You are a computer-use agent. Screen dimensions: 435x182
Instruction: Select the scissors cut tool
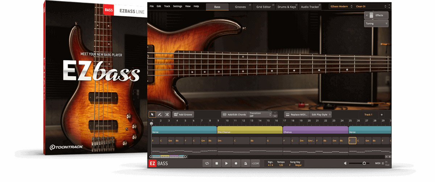coord(167,114)
